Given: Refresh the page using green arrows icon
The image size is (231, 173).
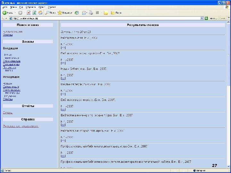Looking at the screenshot, I should point(34,13).
